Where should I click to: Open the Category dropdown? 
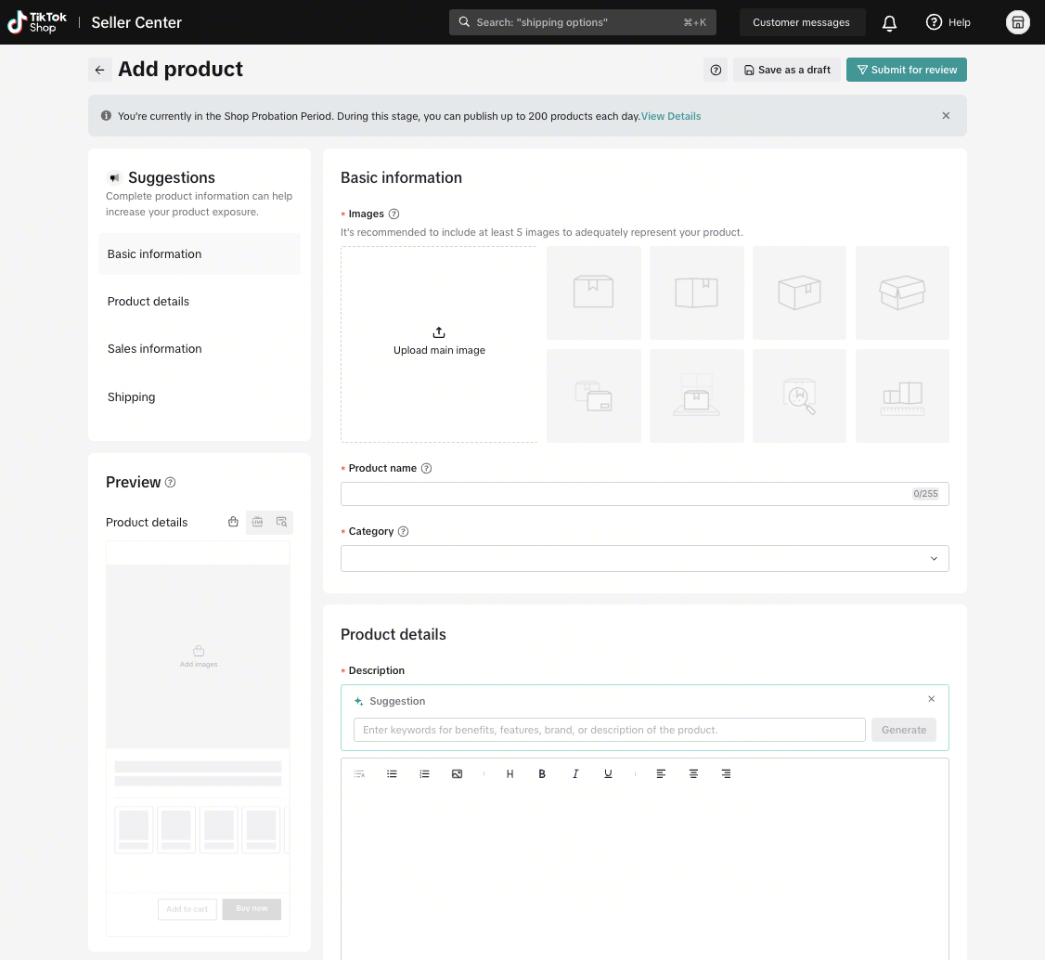(x=644, y=558)
